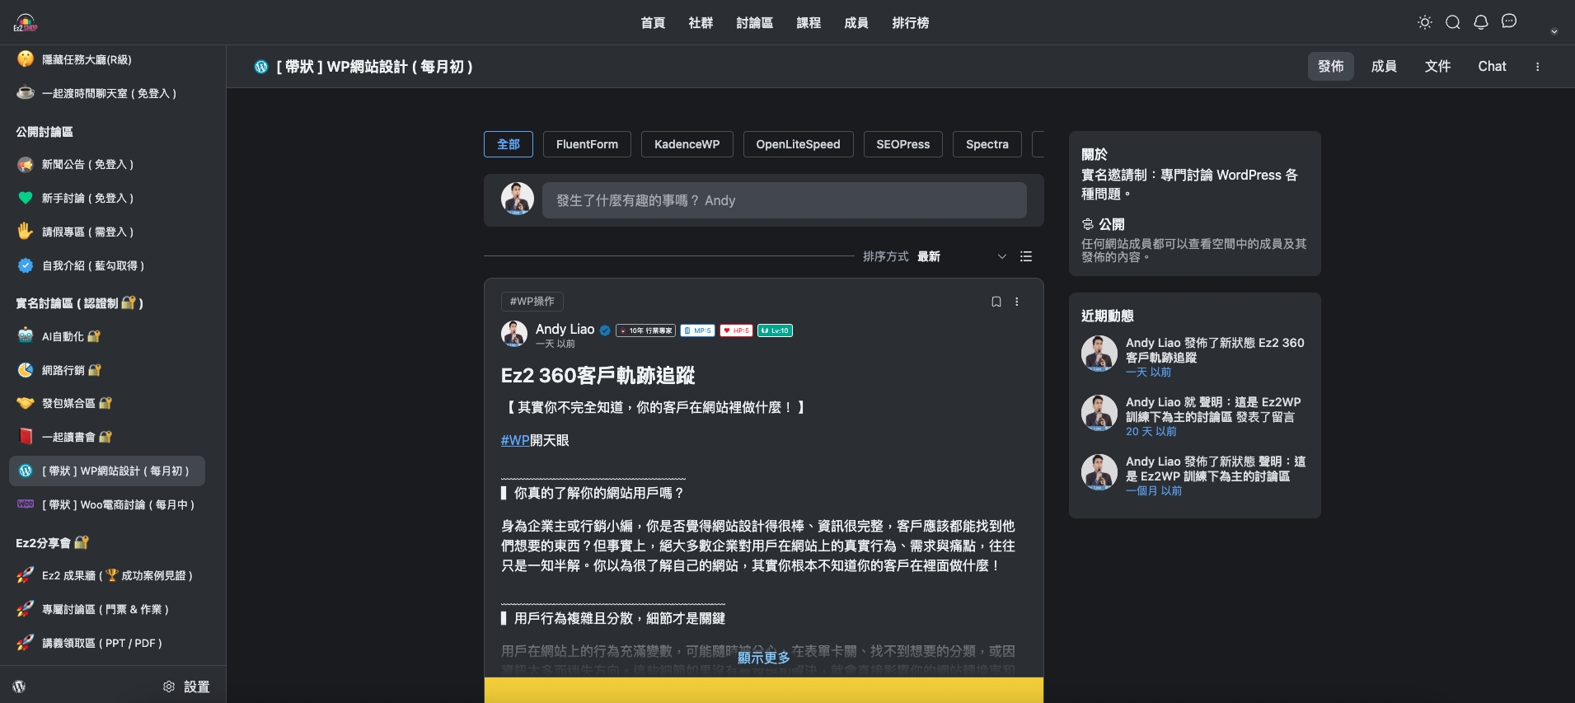The width and height of the screenshot is (1575, 703).
Task: Open 課程 in top navigation
Action: tap(809, 23)
